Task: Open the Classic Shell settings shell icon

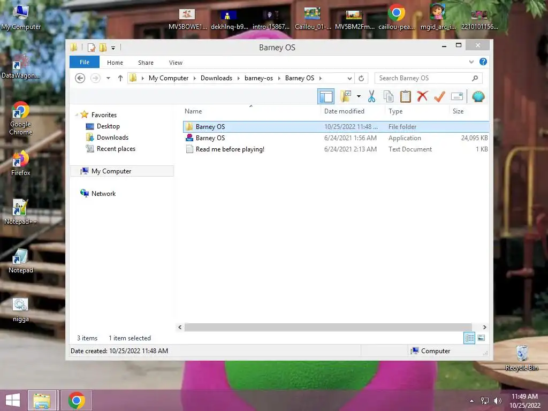Action: pos(478,96)
